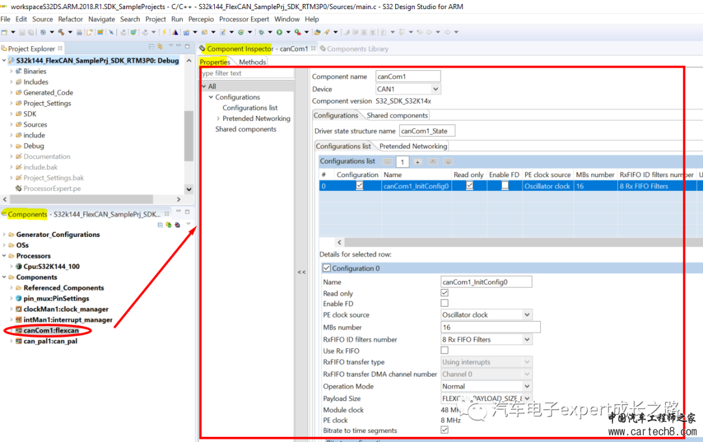Click the Project Explorer vertical scrollbar
Screen dimensions: 703x442
(189, 135)
